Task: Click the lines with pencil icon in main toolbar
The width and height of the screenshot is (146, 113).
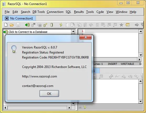Action: click(x=115, y=25)
